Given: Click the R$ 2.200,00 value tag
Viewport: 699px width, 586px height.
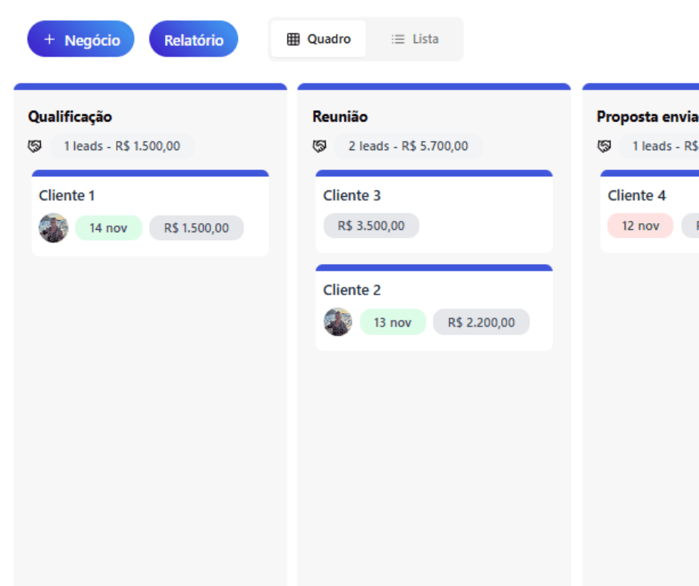Looking at the screenshot, I should (x=481, y=323).
